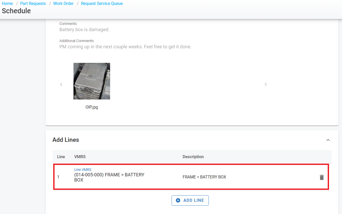Open the battery box photo thumbnail
342x214 pixels.
[x=92, y=81]
